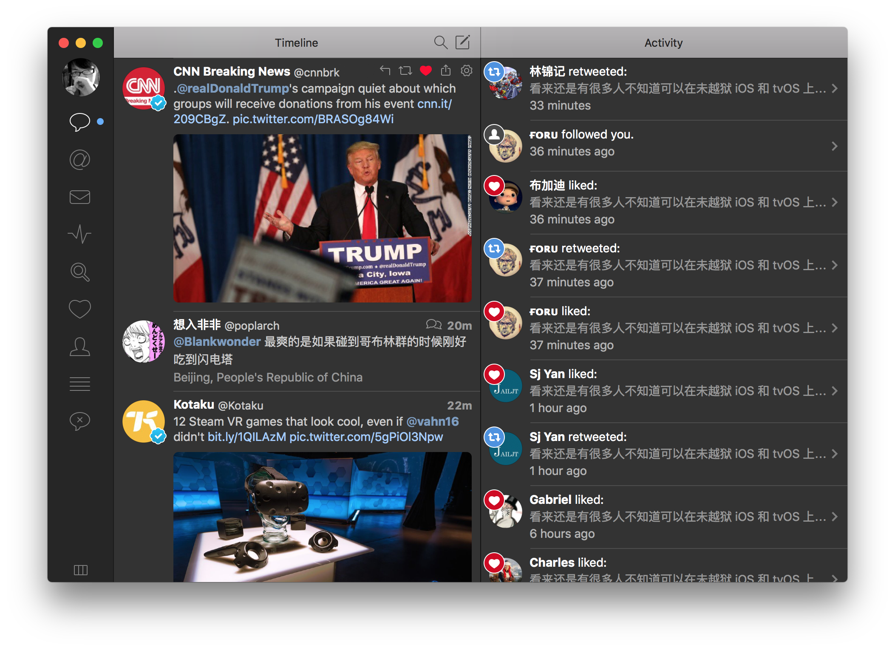Open Gabriel liked entry chevron
Screen dimensions: 895x650
[x=834, y=517]
